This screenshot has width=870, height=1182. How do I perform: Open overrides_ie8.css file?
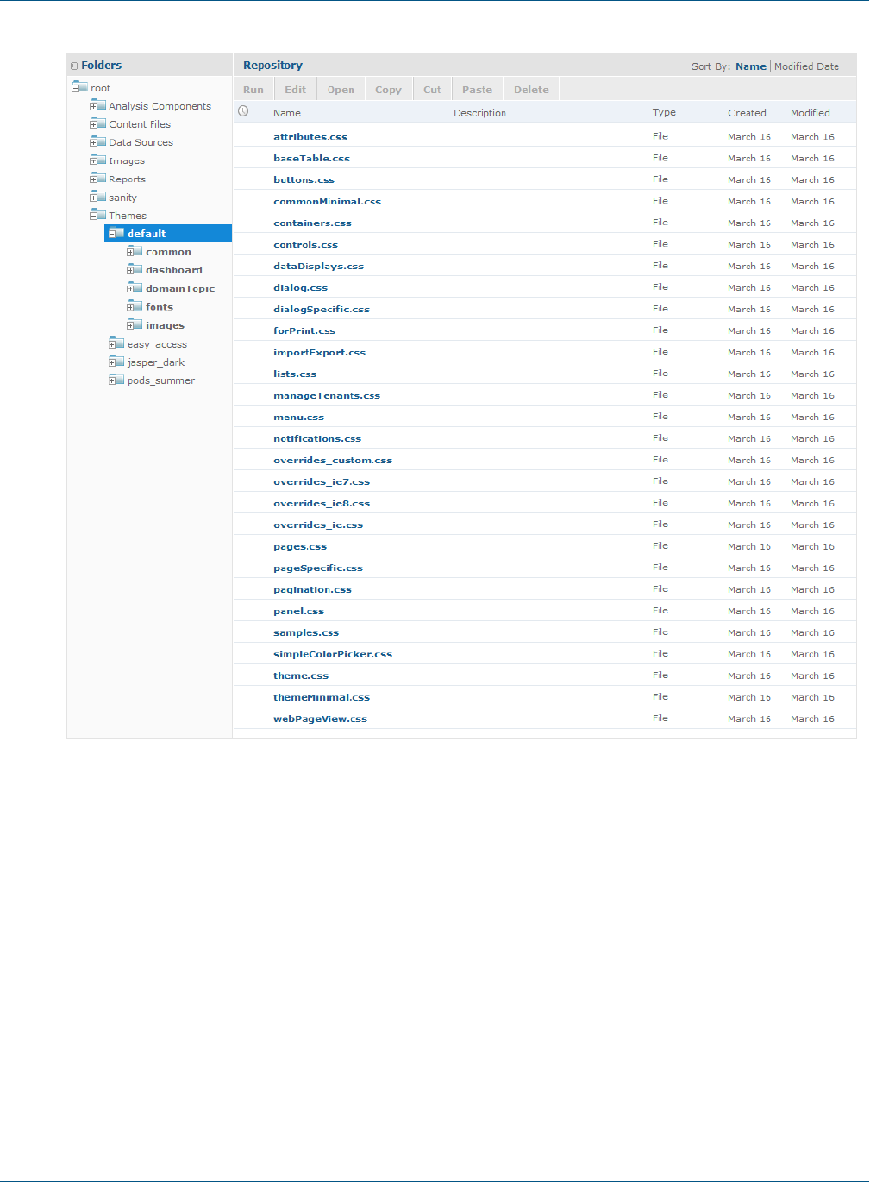tap(322, 503)
